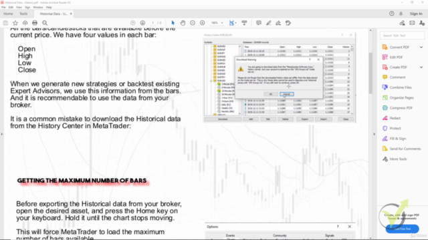
Task: Add a sticky note comment icon
Action: pos(259,23)
